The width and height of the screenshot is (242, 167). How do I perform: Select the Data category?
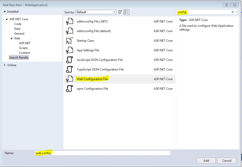pyautogui.click(x=17, y=29)
